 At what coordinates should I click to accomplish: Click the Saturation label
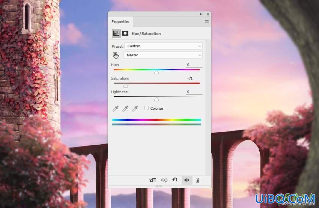pos(120,78)
